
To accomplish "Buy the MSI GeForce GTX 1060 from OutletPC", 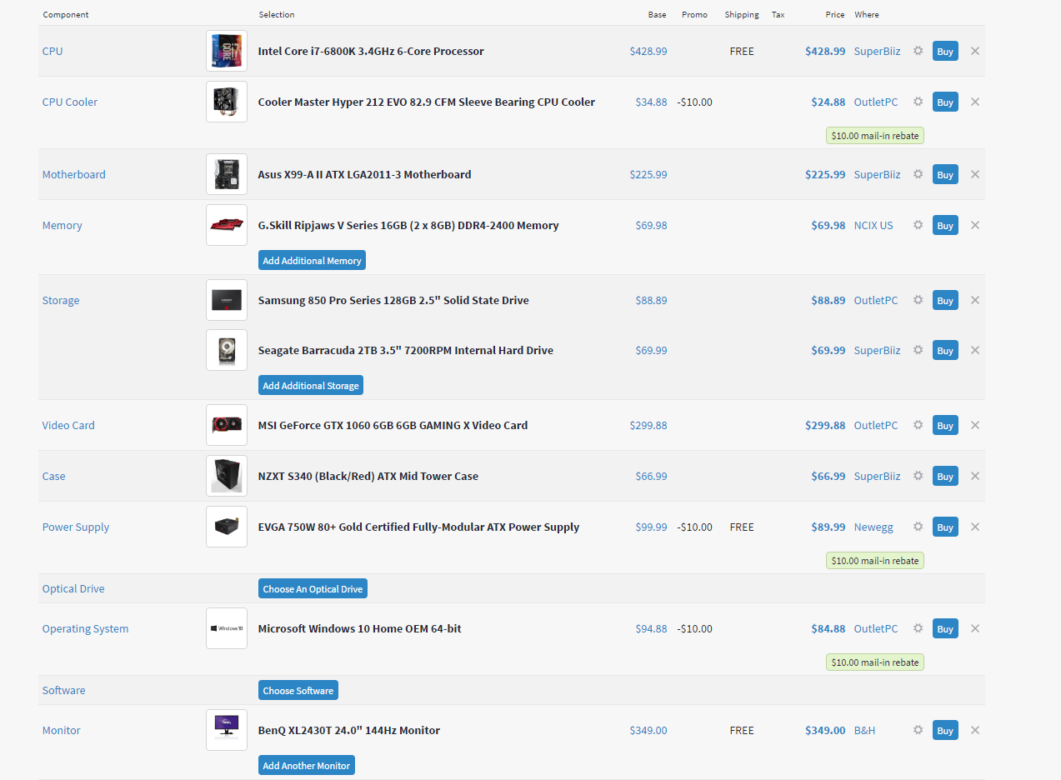I will pos(945,425).
